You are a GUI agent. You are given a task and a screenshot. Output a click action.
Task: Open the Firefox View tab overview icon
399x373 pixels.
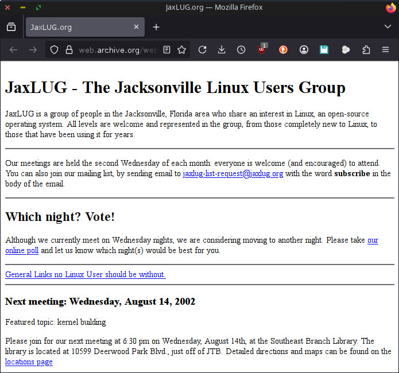coord(11,27)
